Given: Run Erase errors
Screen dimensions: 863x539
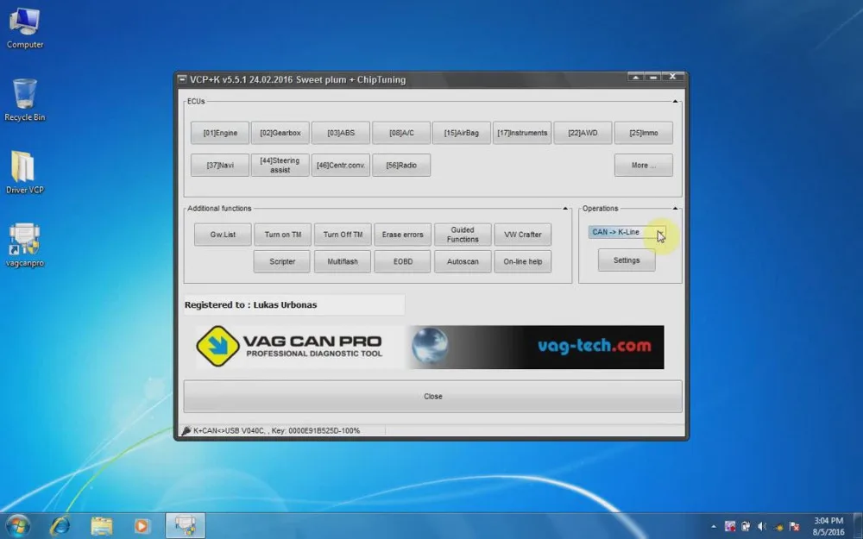Looking at the screenshot, I should (402, 235).
